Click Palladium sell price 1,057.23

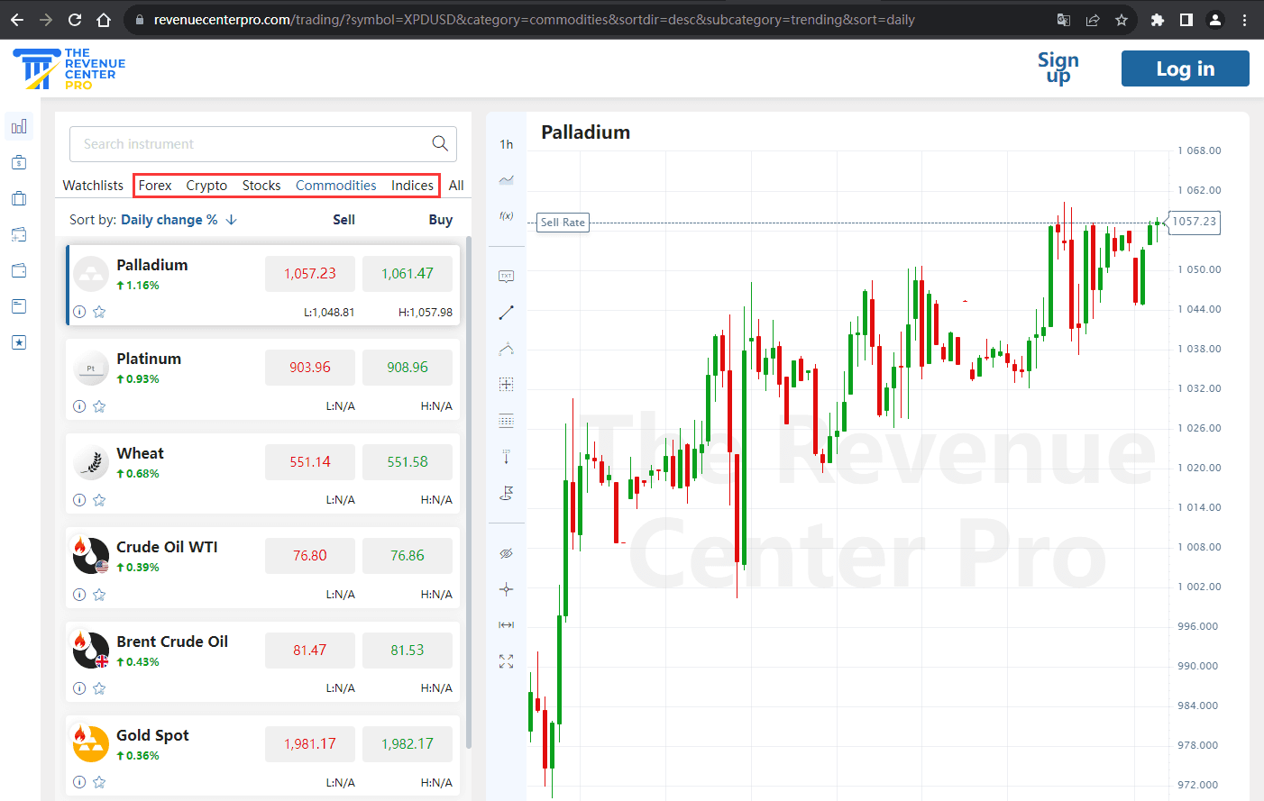(x=310, y=274)
